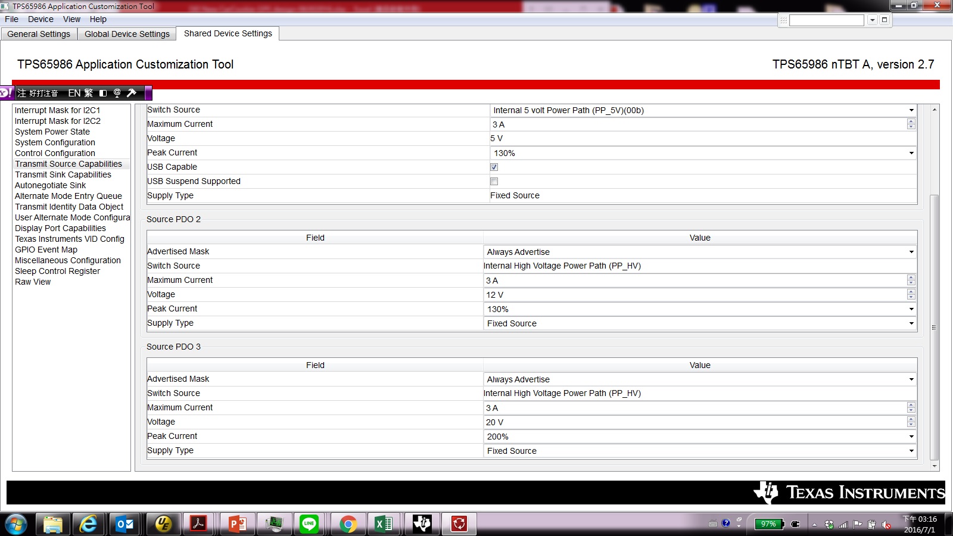Open the Device menu
The height and width of the screenshot is (536, 953).
tap(41, 19)
